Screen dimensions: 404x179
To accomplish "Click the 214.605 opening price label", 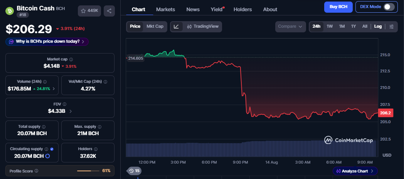I will pyautogui.click(x=135, y=59).
